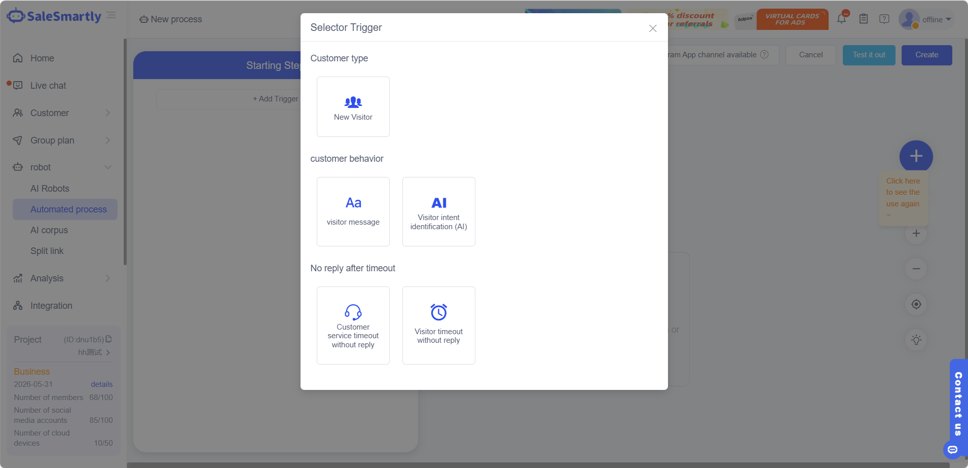Collapse the sidebar with hamburger icon
Image resolution: width=968 pixels, height=468 pixels.
click(111, 15)
